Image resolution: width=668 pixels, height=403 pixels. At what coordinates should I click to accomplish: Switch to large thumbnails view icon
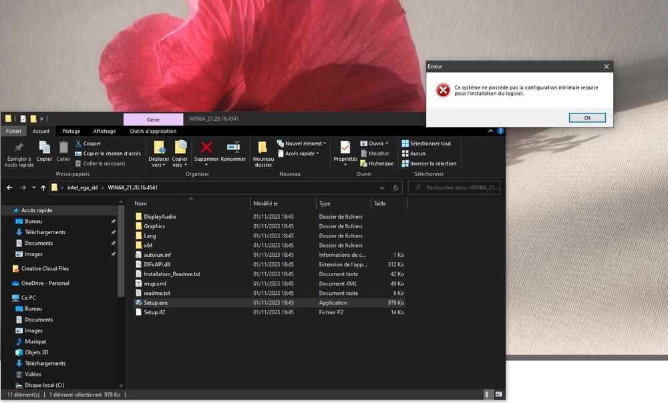click(499, 395)
